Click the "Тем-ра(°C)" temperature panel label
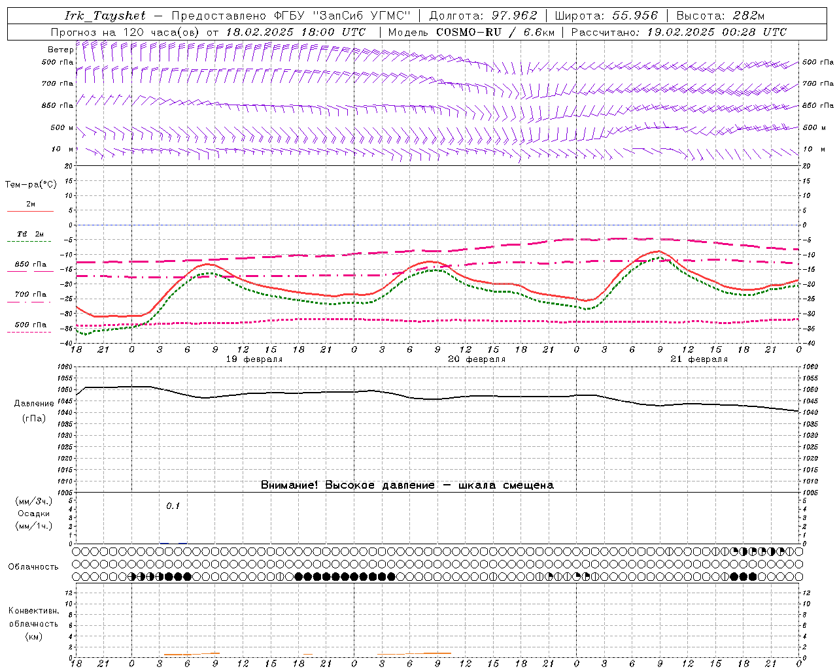This screenshot has height=669, width=837. pos(31,185)
